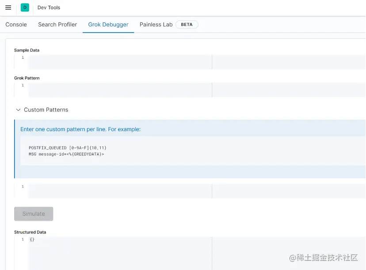Open the Search Profiler tab
The image size is (366, 270).
pyautogui.click(x=57, y=24)
